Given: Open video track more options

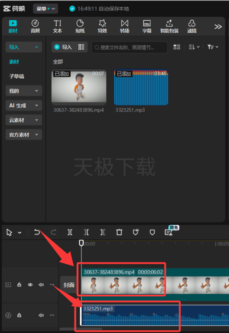Looking at the screenshot, I should [52, 285].
